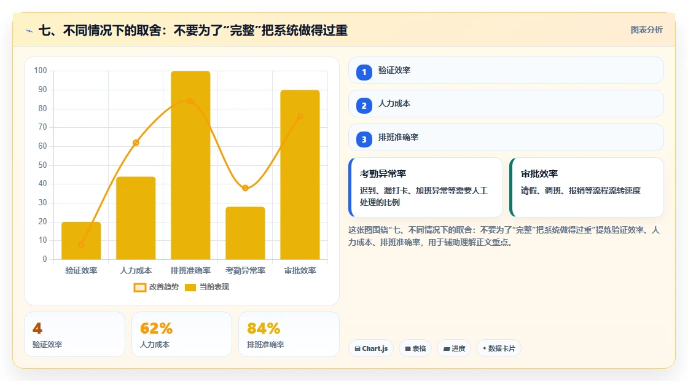The width and height of the screenshot is (688, 381).
Task: Click the trend line point above 人力成本
Action: click(x=136, y=143)
